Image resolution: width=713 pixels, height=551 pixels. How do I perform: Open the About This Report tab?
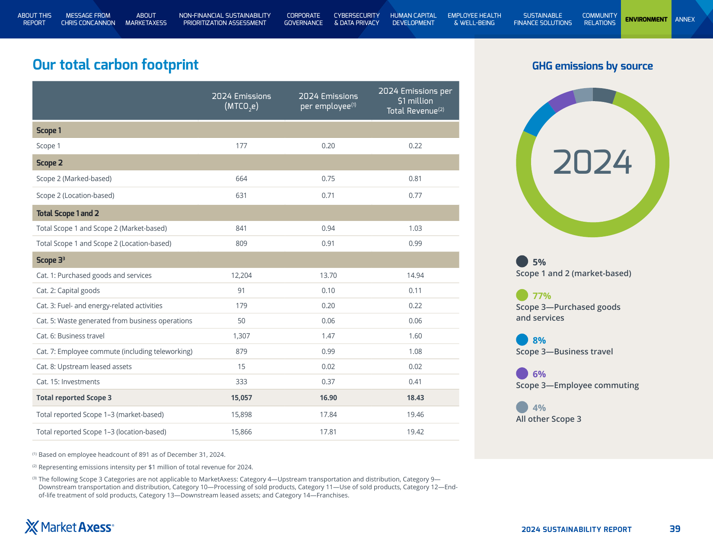[34, 19]
